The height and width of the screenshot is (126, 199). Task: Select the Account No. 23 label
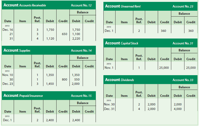pyautogui.click(x=183, y=6)
